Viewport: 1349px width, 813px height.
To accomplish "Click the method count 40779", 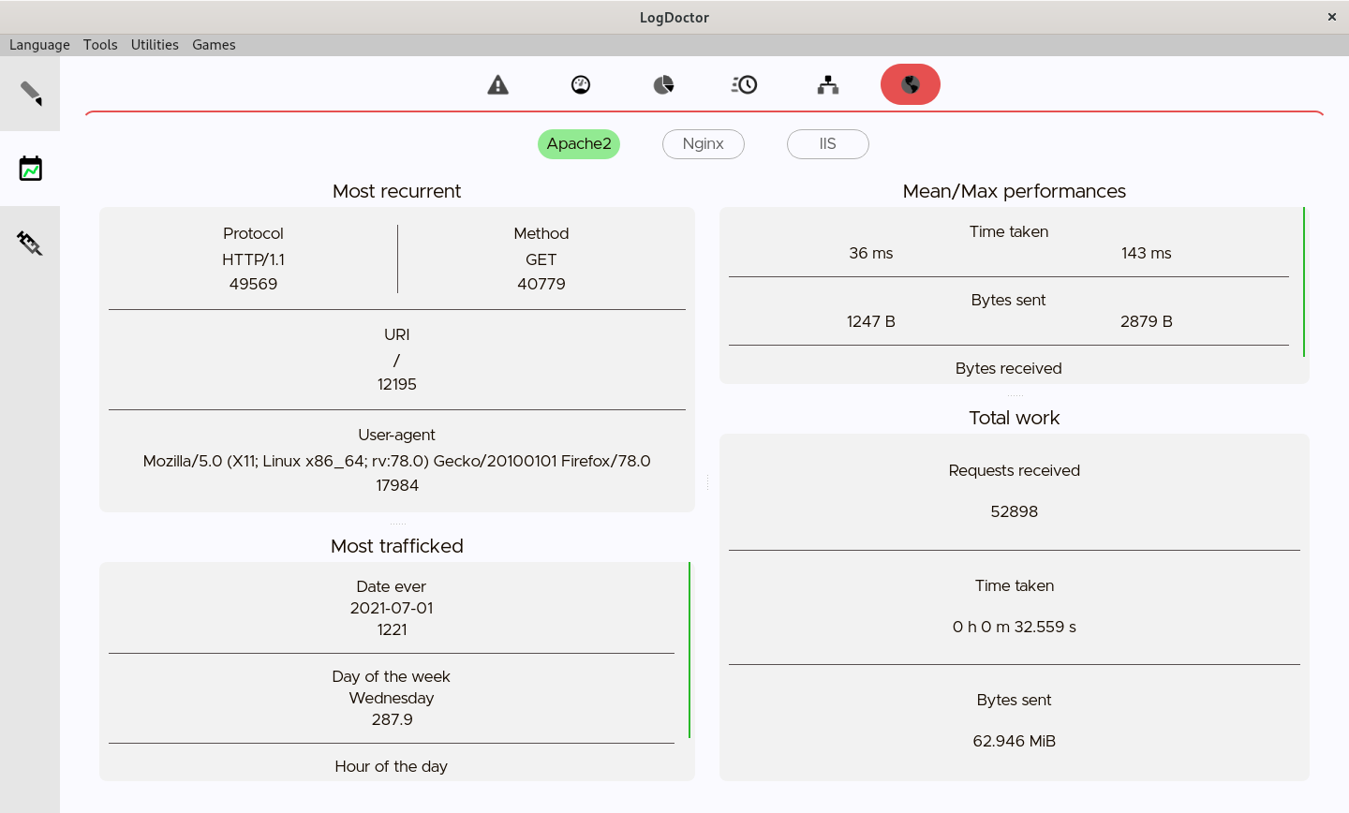I will [x=541, y=284].
